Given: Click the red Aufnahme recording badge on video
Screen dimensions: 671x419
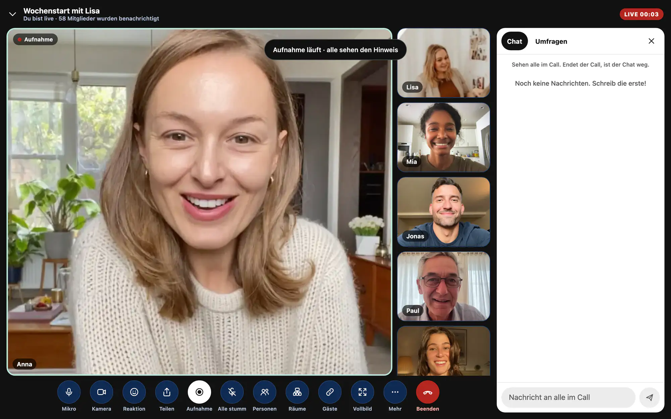Looking at the screenshot, I should (36, 40).
